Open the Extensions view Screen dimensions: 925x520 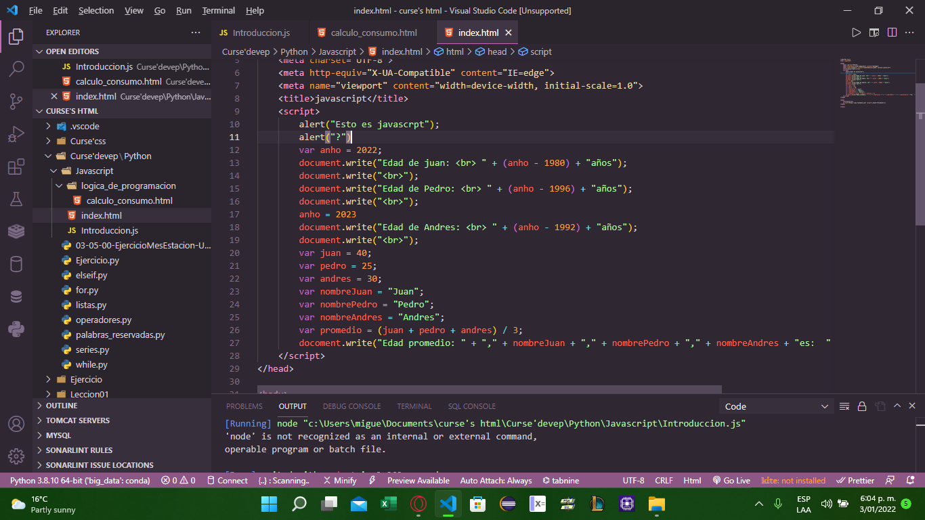[16, 167]
